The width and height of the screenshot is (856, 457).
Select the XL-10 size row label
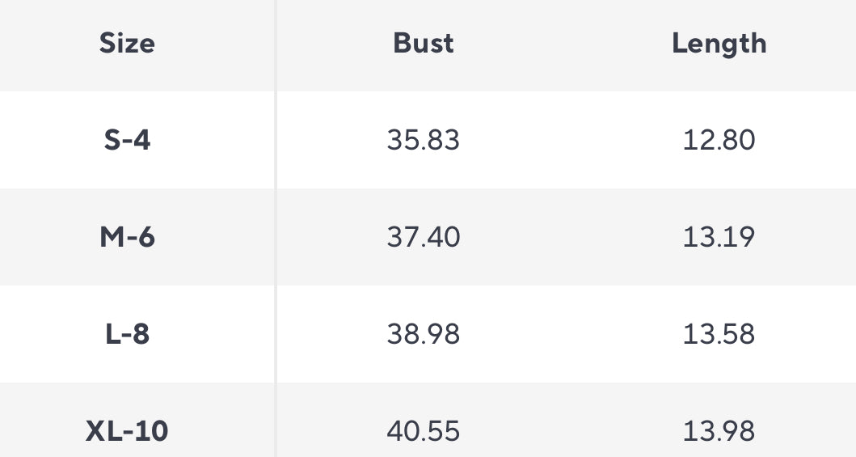coord(127,431)
